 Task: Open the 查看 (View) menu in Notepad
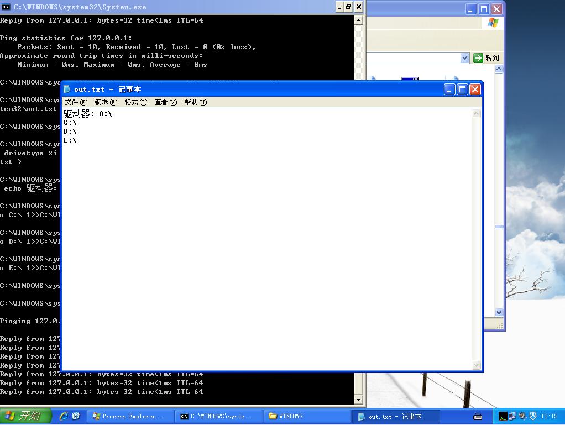[x=165, y=102]
